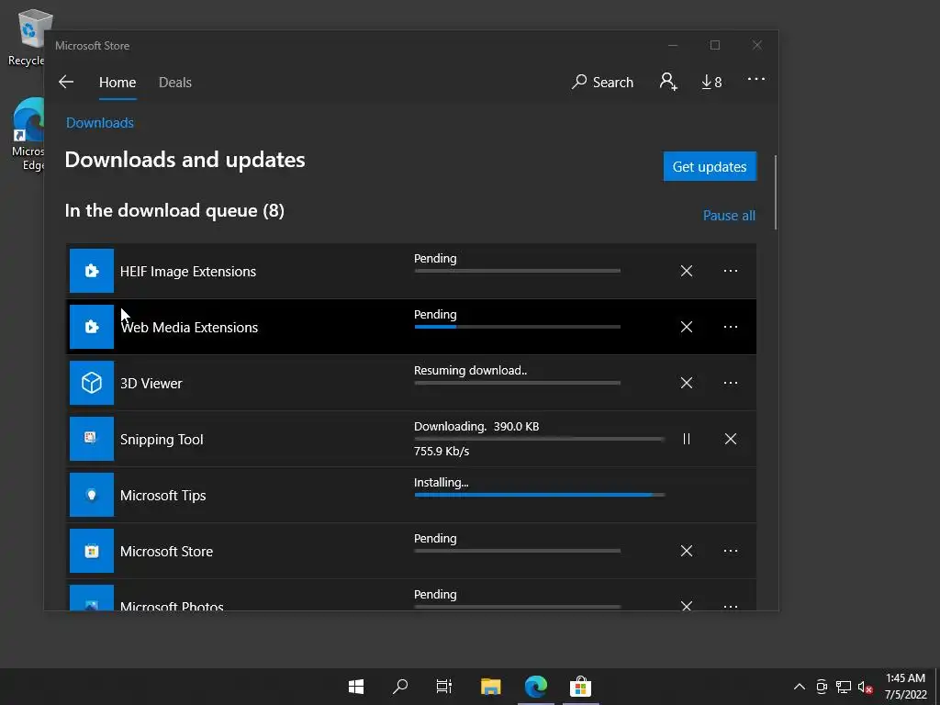This screenshot has height=705, width=940.
Task: Click the network tray icon
Action: coord(845,687)
